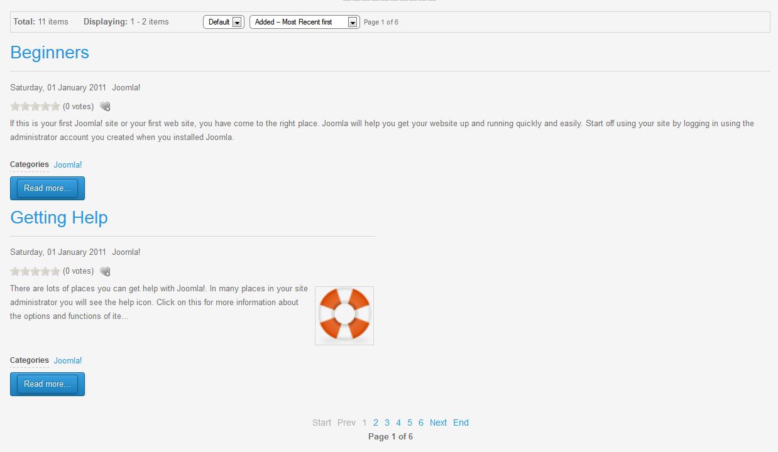Image resolution: width=778 pixels, height=452 pixels.
Task: Click Read more under Getting Help article
Action: pyautogui.click(x=47, y=384)
